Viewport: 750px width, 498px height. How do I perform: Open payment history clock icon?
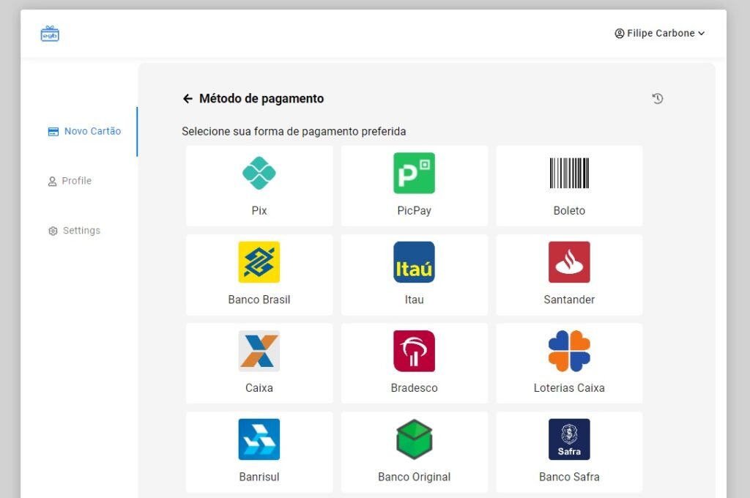tap(658, 99)
